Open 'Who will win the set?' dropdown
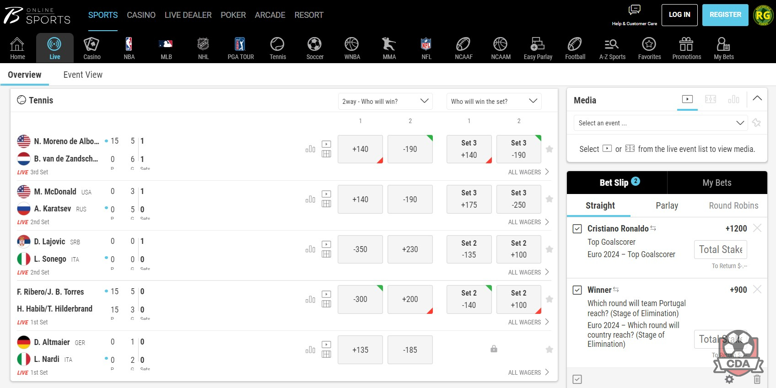Image resolution: width=776 pixels, height=388 pixels. 494,101
